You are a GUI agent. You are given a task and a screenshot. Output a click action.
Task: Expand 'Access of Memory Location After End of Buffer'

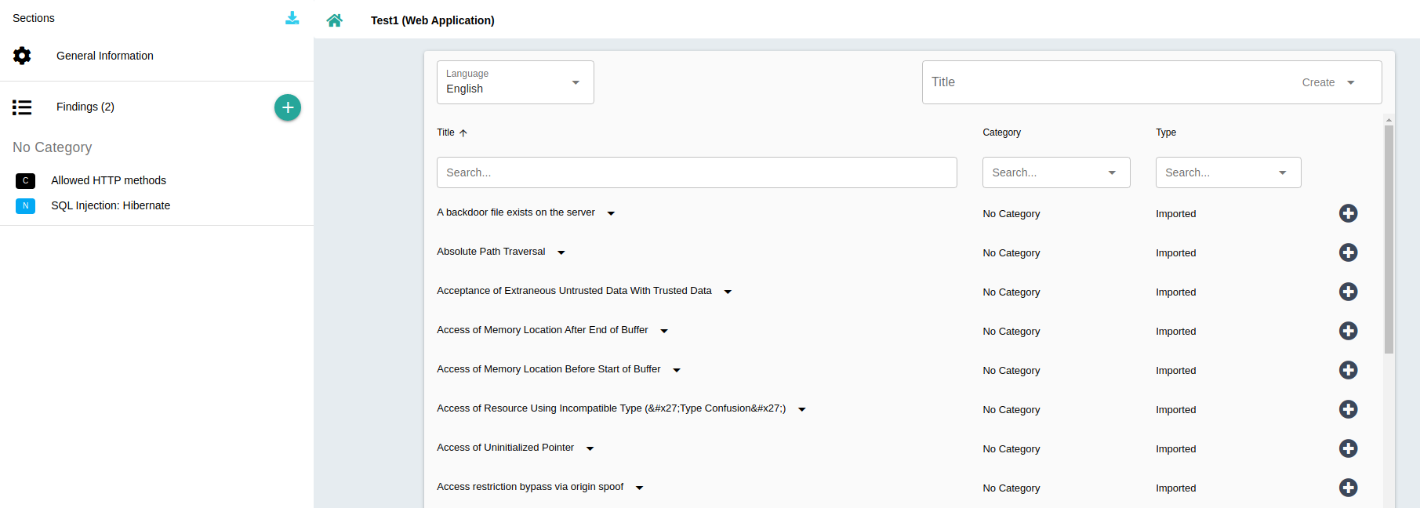click(664, 331)
